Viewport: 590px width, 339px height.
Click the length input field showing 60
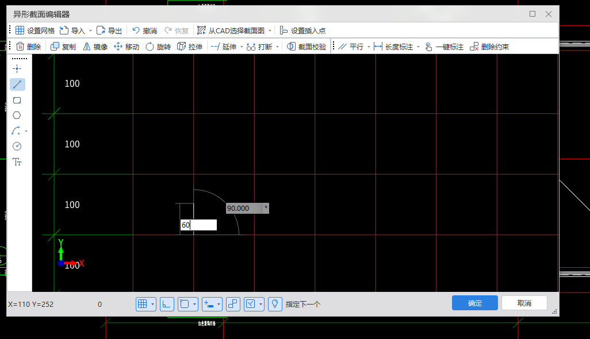click(198, 225)
